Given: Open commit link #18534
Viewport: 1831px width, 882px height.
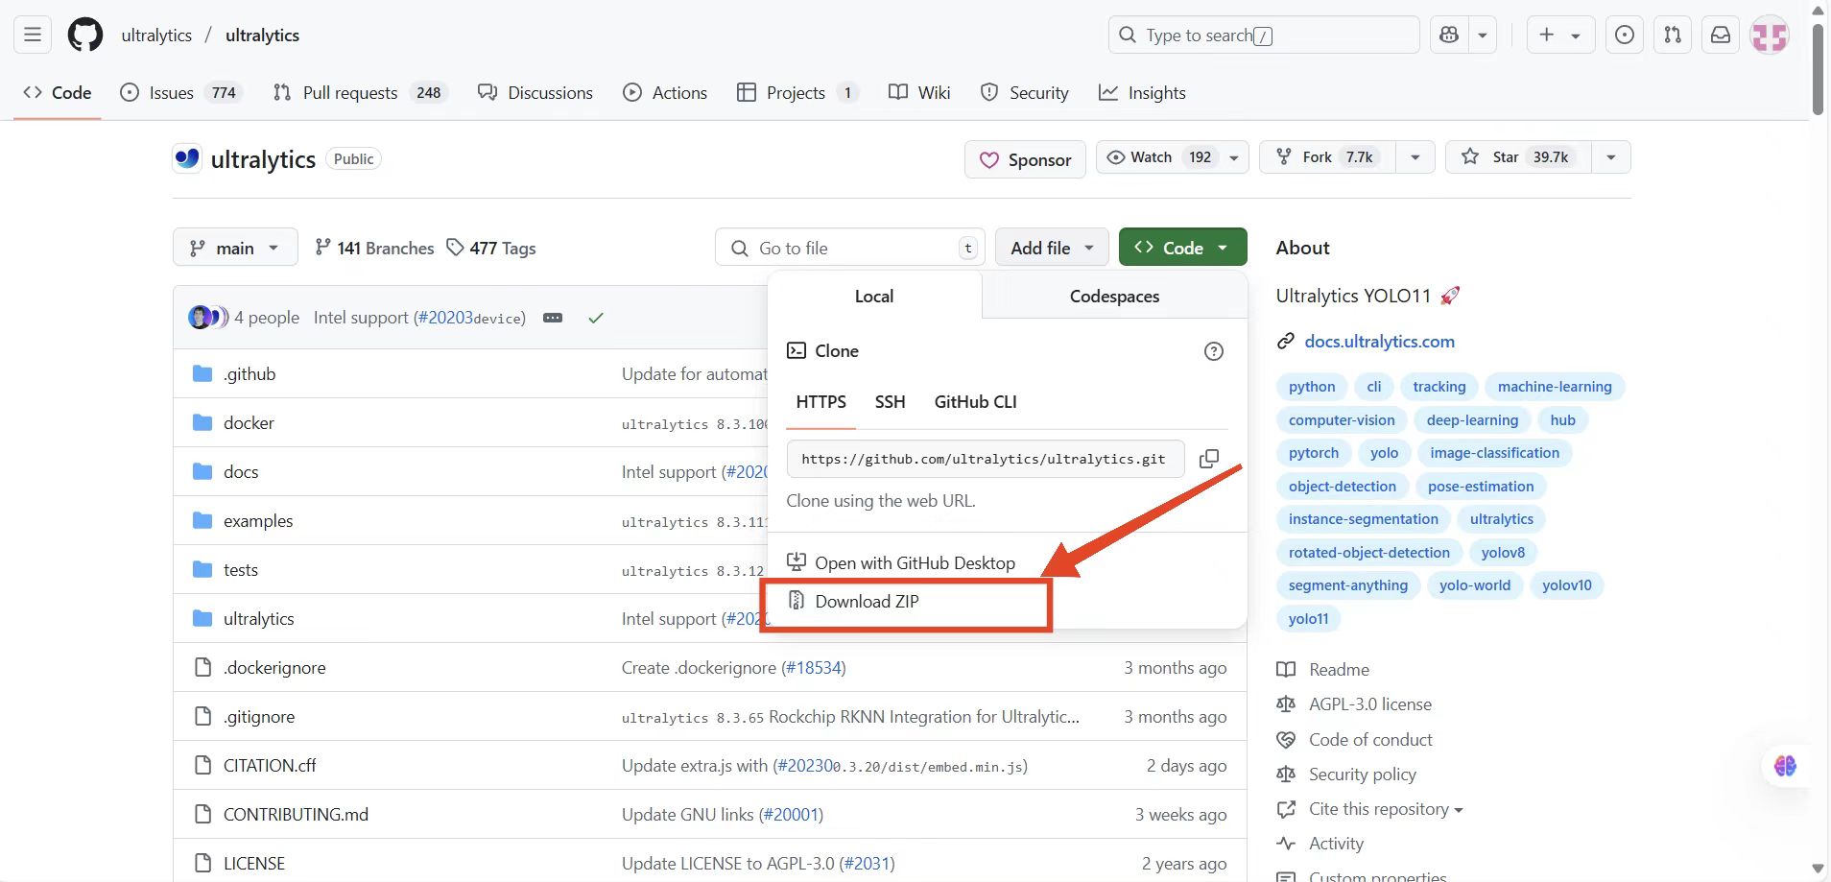Looking at the screenshot, I should pyautogui.click(x=814, y=668).
